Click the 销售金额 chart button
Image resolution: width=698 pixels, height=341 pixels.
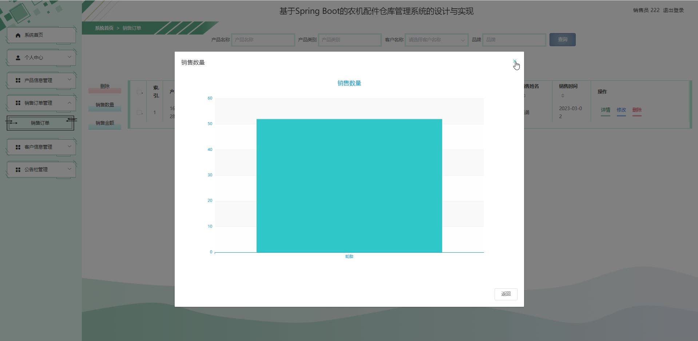pyautogui.click(x=105, y=123)
